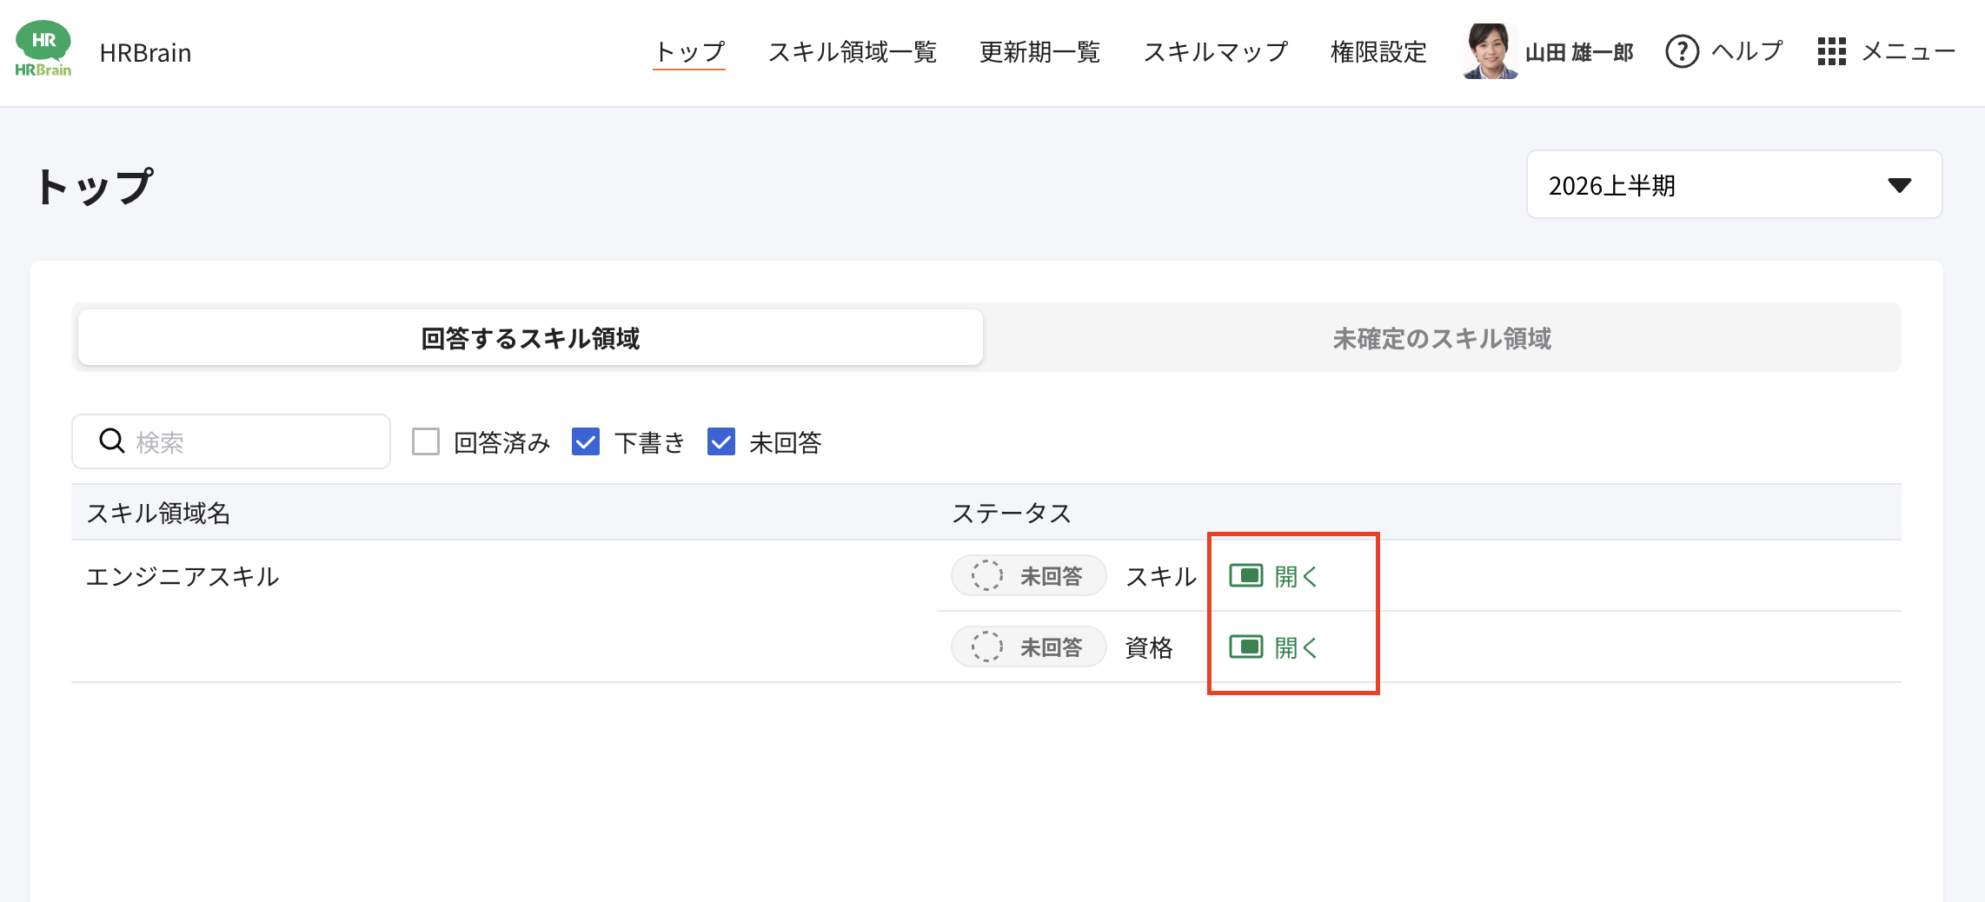Enable the 回答済み checkbox
The image size is (1985, 902).
(426, 441)
